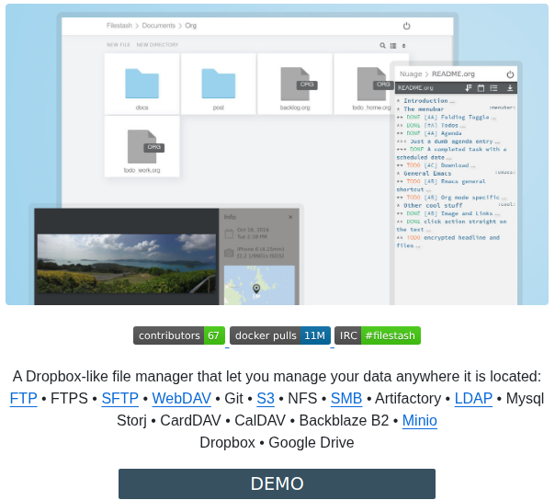The height and width of the screenshot is (500, 555).
Task: Click the Filestash breadcrumb
Action: click(119, 26)
